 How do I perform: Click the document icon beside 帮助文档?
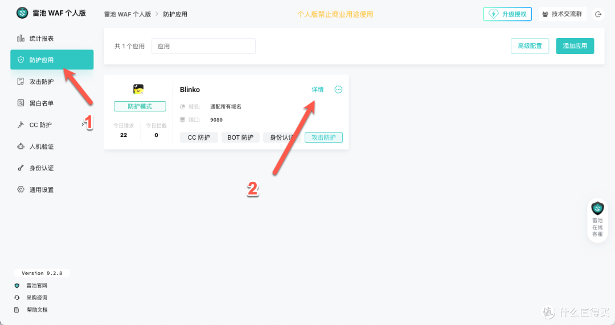tap(17, 310)
